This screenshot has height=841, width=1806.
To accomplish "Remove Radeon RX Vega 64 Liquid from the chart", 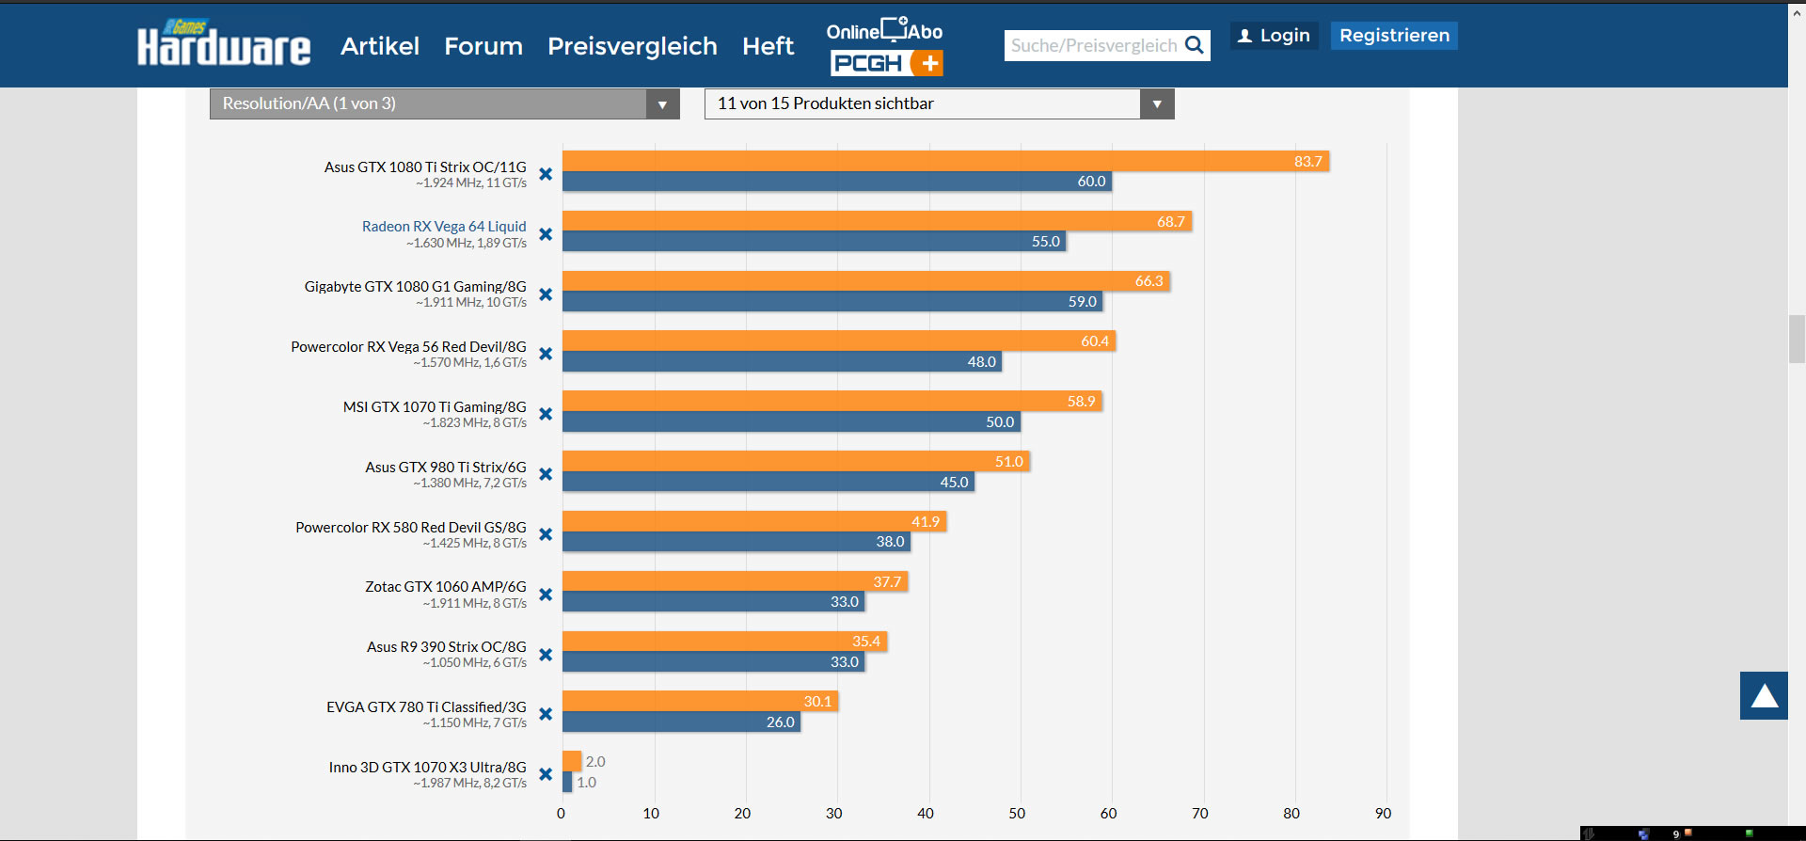I will (x=546, y=234).
